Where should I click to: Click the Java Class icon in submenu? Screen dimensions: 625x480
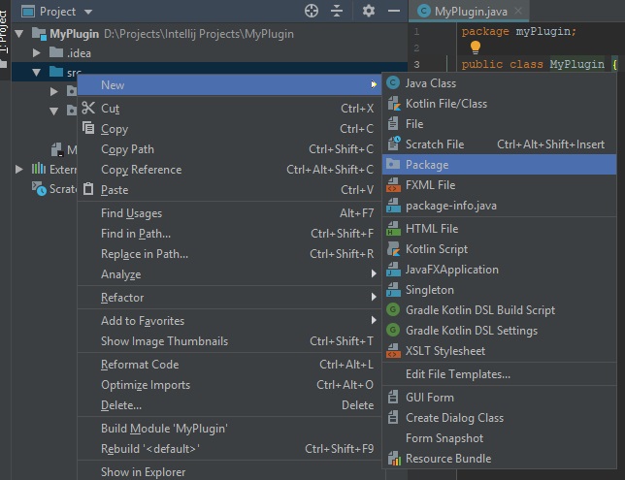pos(393,83)
